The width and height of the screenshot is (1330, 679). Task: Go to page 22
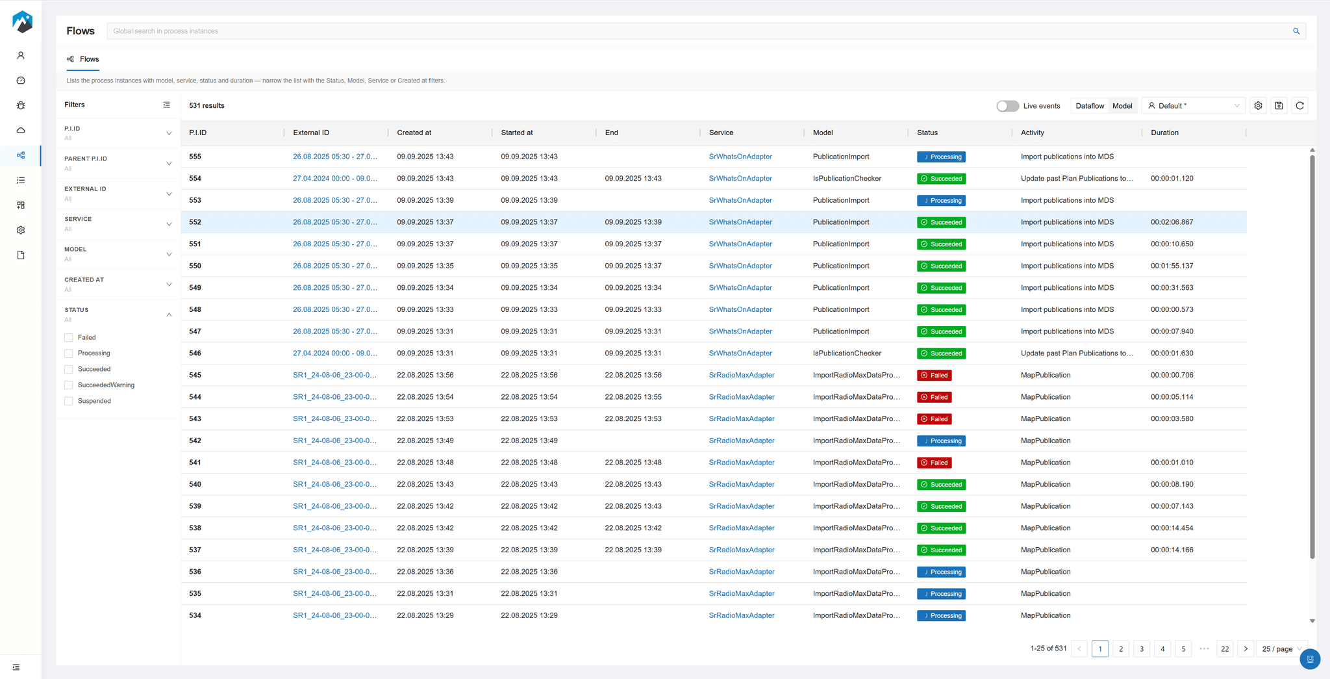tap(1225, 648)
